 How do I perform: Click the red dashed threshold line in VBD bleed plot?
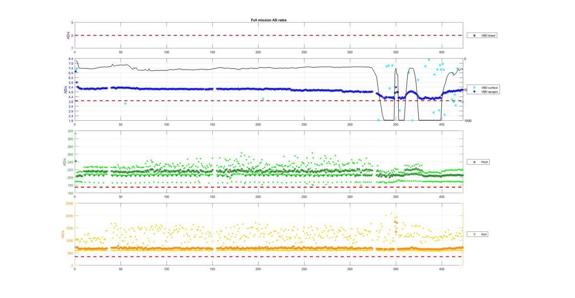click(x=268, y=35)
